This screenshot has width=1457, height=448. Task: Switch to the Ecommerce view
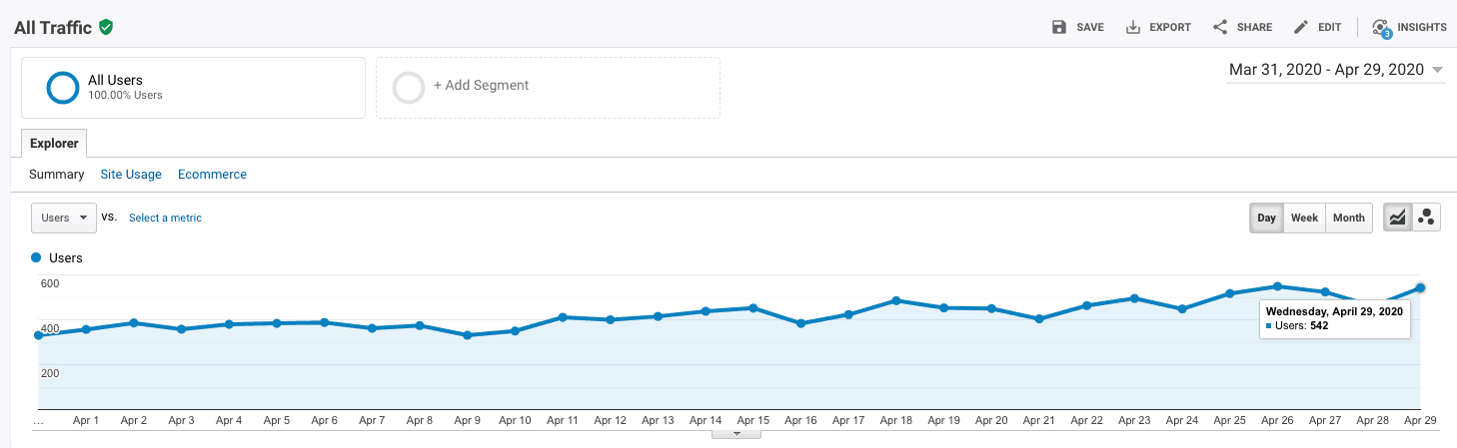point(212,174)
